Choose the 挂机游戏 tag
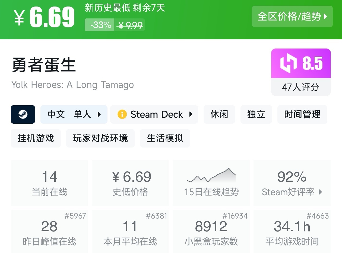 tap(36, 138)
